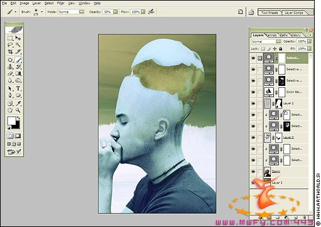Screen dimensions: 321x227
Task: Select the Zoom magnifier tool
Action: click(18, 110)
